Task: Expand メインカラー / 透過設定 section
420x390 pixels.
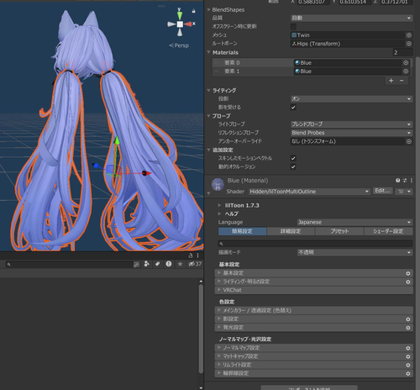Action: [314, 311]
